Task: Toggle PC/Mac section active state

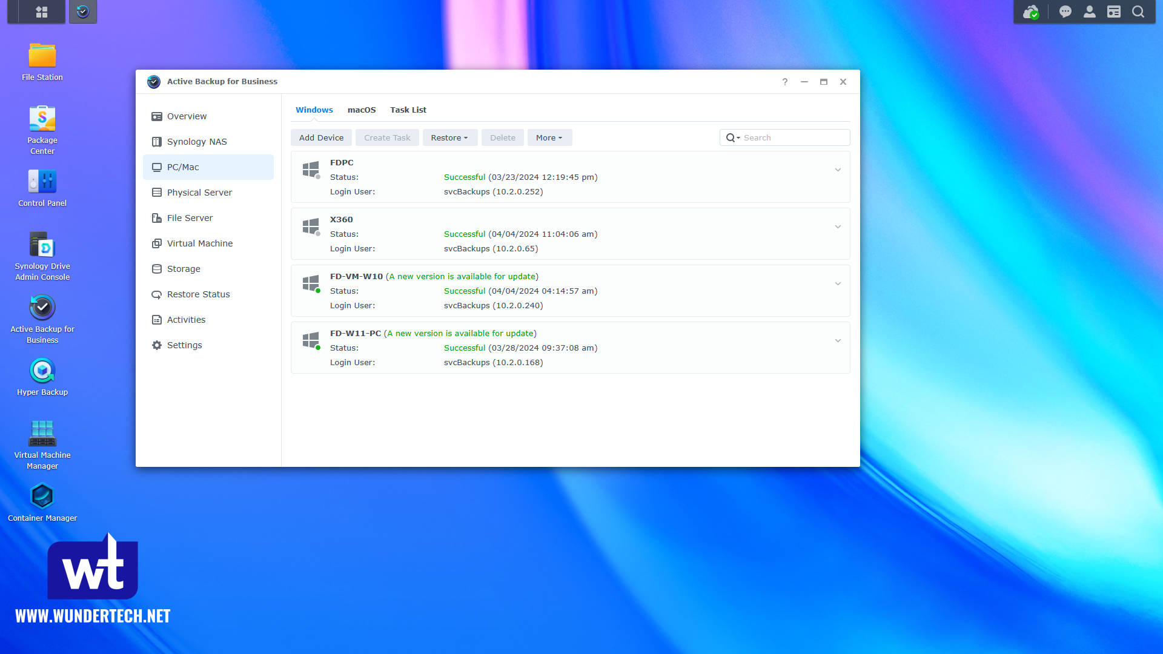Action: click(209, 167)
